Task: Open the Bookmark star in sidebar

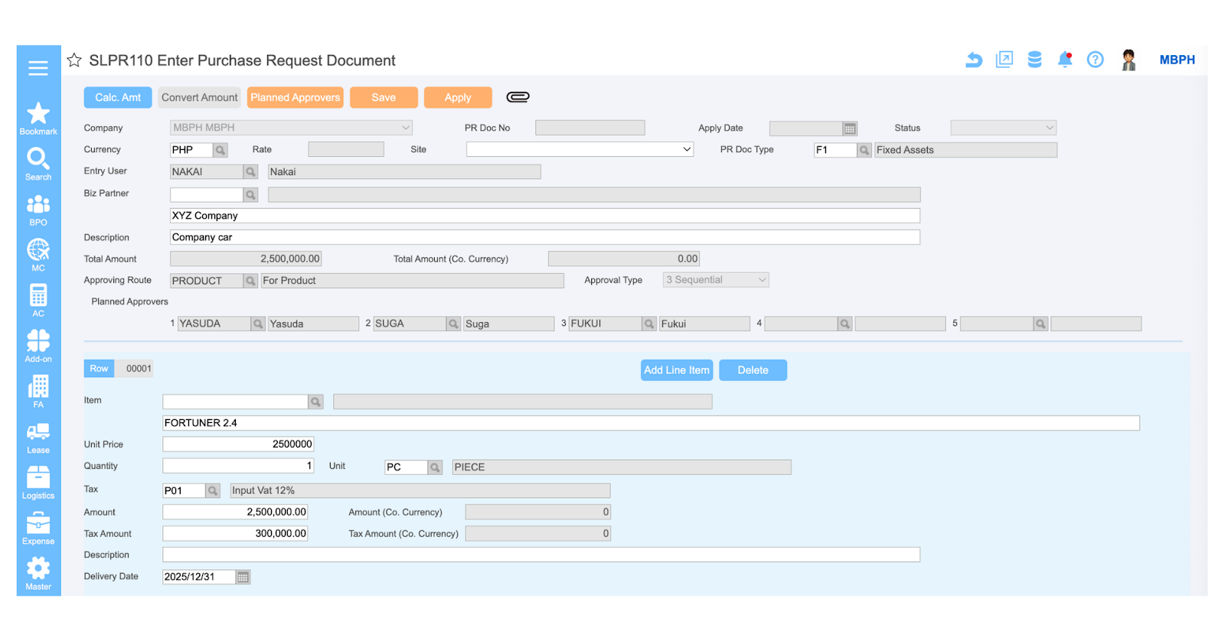Action: [38, 118]
